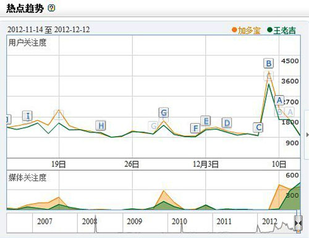Click the 3600 axis value
This screenshot has height=238, width=309.
[290, 81]
